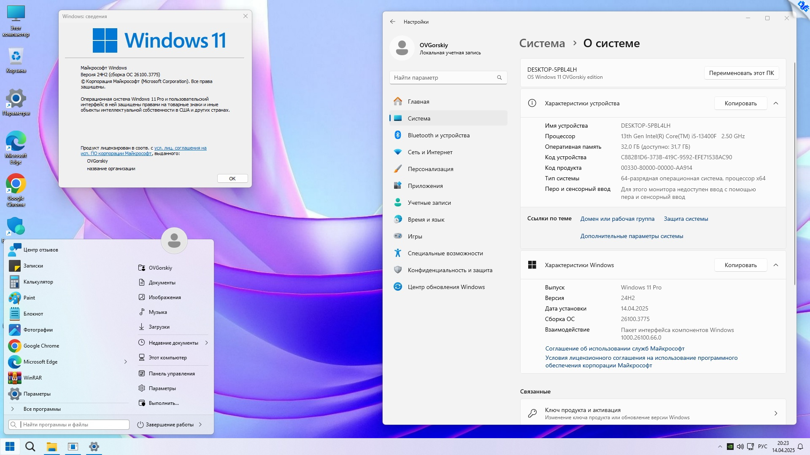Click the Find a setting (Найти параметр) search field
Screen dimensions: 810x455
click(443, 78)
